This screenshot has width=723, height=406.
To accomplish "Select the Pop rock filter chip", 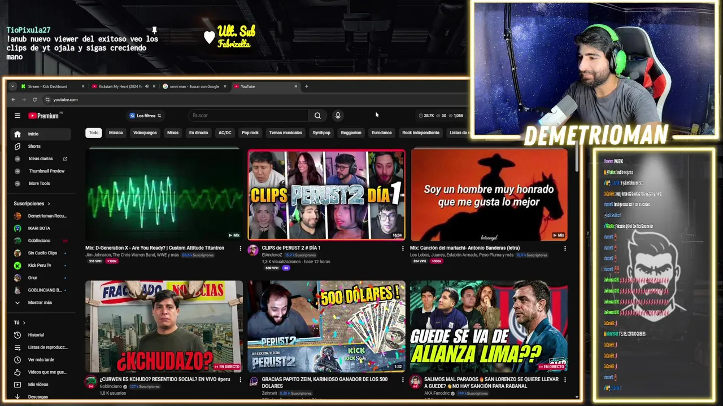I will point(250,133).
